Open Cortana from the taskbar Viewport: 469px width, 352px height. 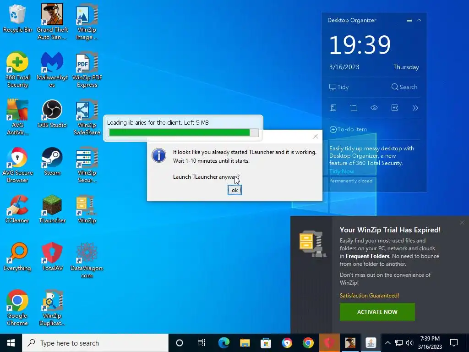(x=180, y=343)
